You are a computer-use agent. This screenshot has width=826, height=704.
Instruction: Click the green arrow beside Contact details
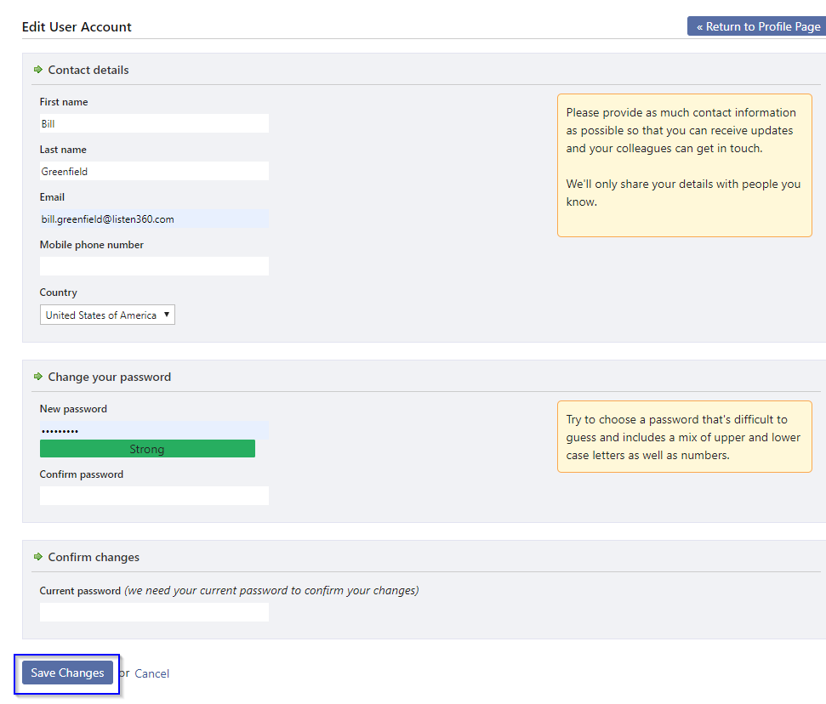38,70
